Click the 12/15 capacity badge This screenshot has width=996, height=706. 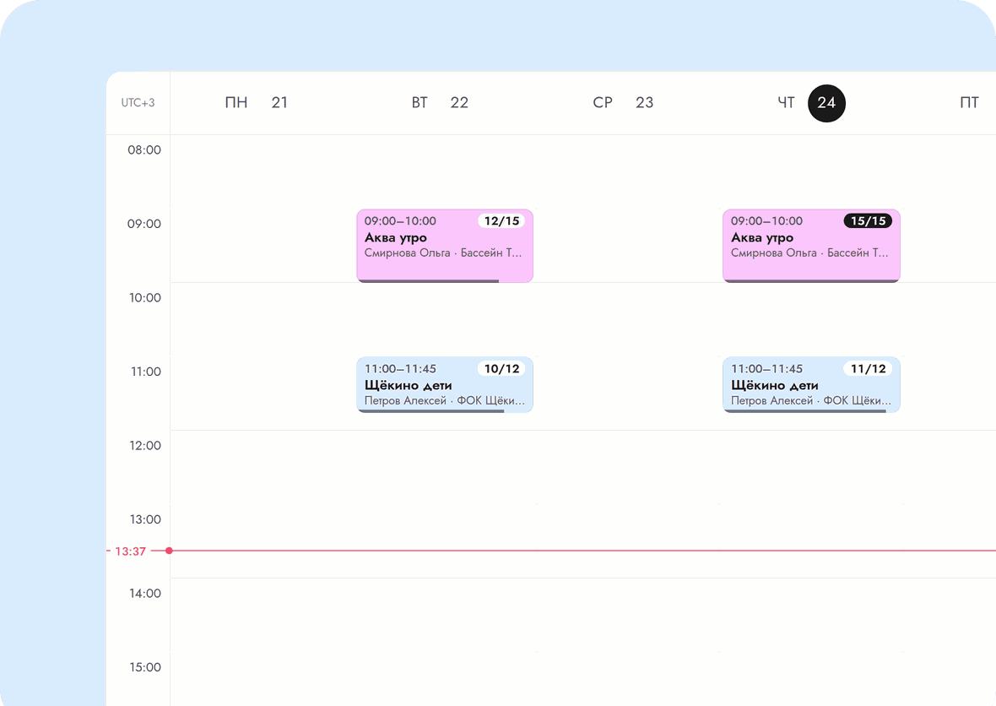pos(501,220)
